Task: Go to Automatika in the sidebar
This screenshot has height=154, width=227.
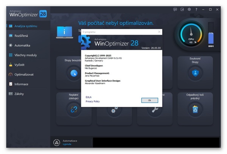Action: 22,45
